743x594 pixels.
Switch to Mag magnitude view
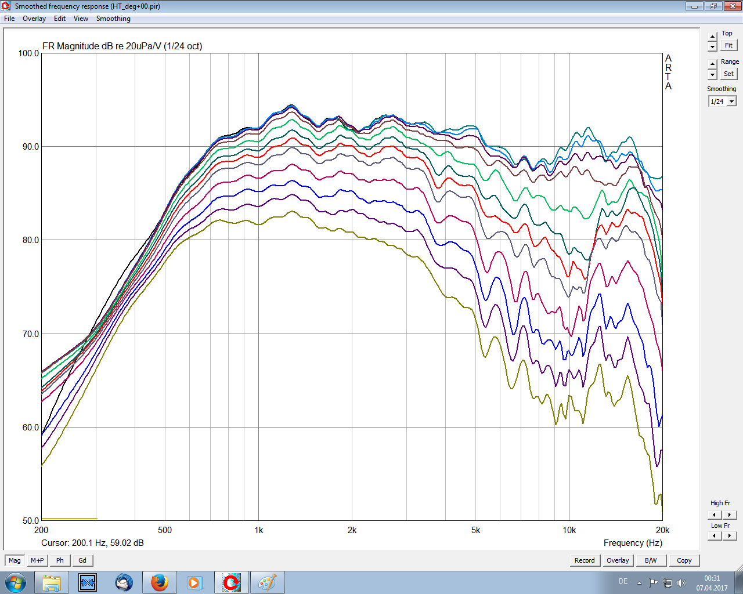tap(15, 560)
